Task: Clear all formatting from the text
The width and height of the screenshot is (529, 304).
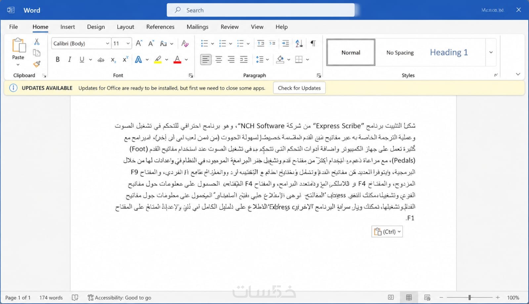Action: tap(185, 43)
